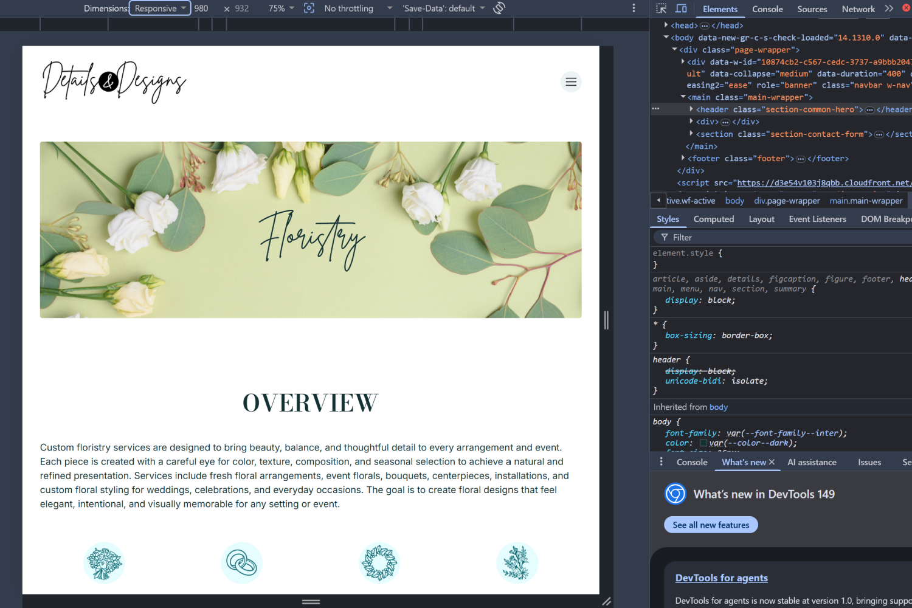The height and width of the screenshot is (608, 912).
Task: Open the hamburger menu on the webpage
Action: pyautogui.click(x=571, y=81)
